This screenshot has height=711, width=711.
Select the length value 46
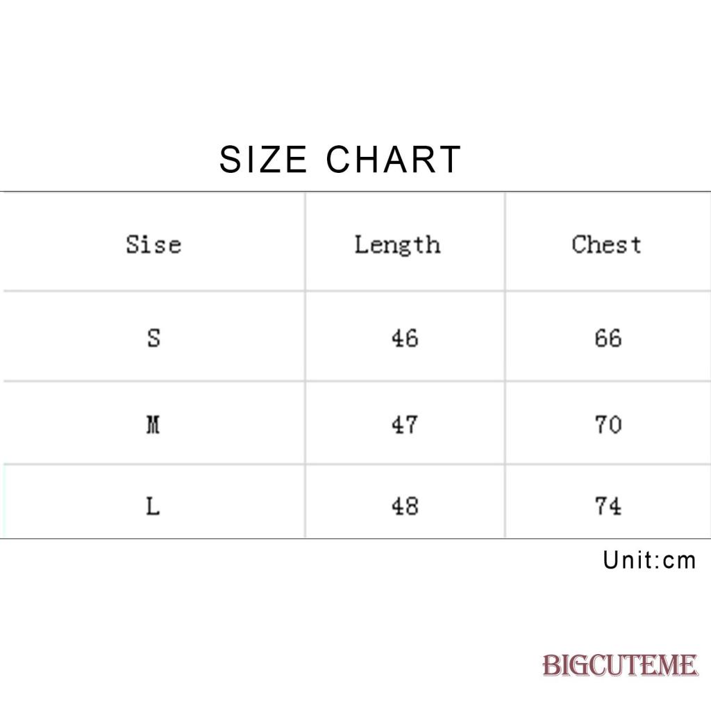(x=405, y=338)
